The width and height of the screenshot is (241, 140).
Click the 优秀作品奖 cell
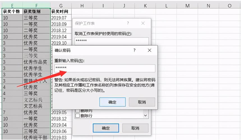(36, 62)
